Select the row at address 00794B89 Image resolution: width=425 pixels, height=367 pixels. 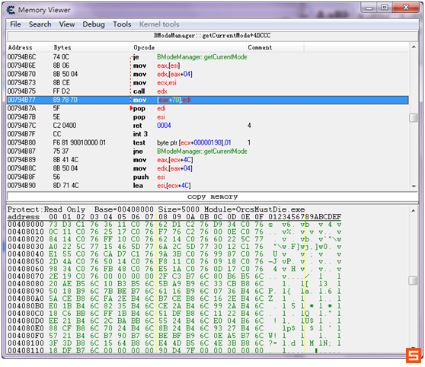(x=208, y=160)
